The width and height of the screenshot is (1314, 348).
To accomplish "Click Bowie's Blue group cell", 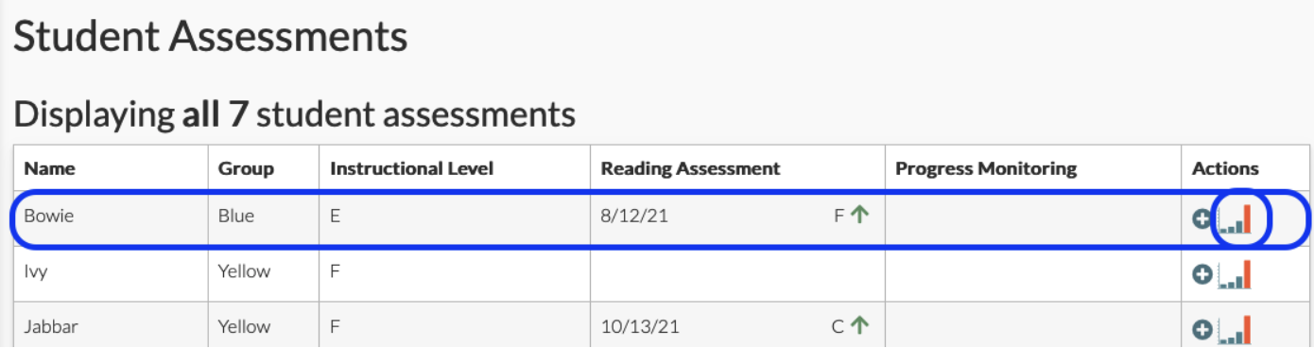I will pos(264,216).
